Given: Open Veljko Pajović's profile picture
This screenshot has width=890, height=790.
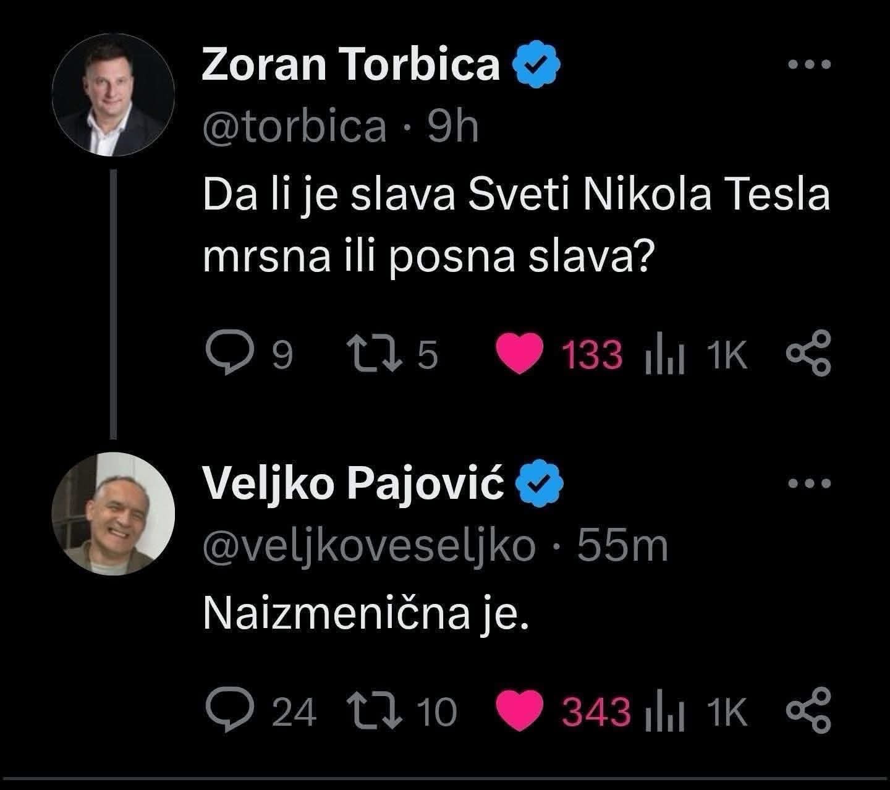Looking at the screenshot, I should point(113,514).
